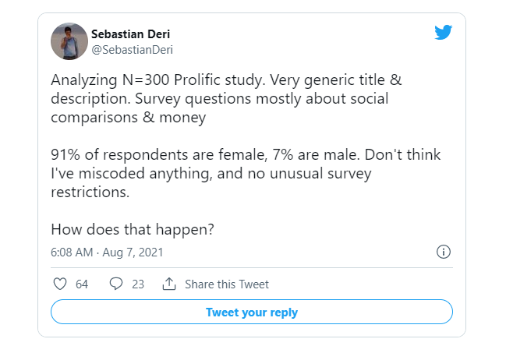This screenshot has width=506, height=346.
Task: Open Sebastian Deri's profile picture
Action: coord(69,41)
